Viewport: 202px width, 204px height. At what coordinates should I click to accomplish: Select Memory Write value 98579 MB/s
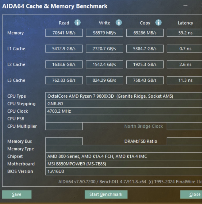point(104,33)
